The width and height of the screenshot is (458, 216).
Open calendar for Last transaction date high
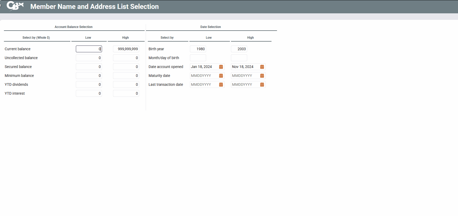pos(262,85)
